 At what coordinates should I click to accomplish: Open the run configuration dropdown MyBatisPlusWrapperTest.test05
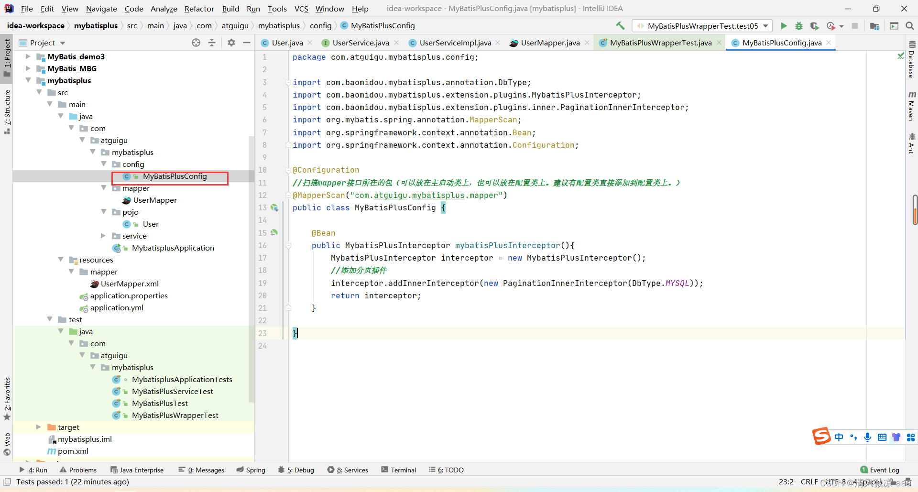(702, 26)
